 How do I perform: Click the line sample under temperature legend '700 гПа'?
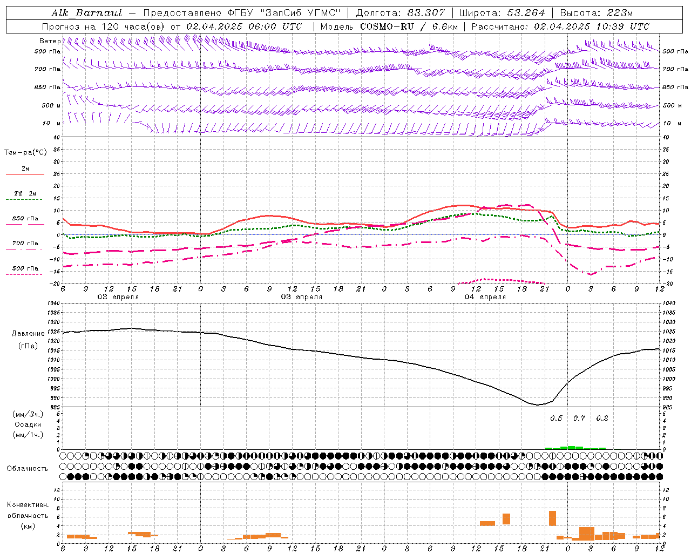(x=24, y=249)
